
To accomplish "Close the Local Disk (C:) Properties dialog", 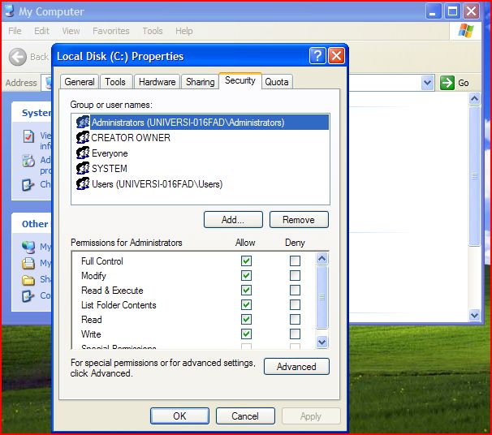I will point(336,56).
